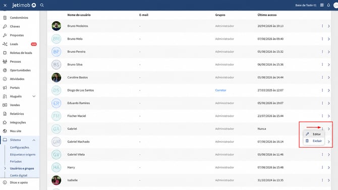
Task: Click the Meu site globe icon
Action: click(5, 131)
